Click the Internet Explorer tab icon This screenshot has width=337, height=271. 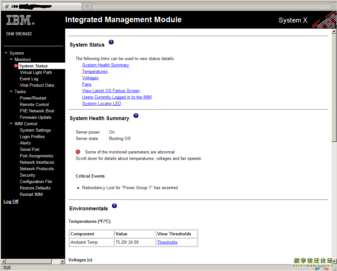7,6
